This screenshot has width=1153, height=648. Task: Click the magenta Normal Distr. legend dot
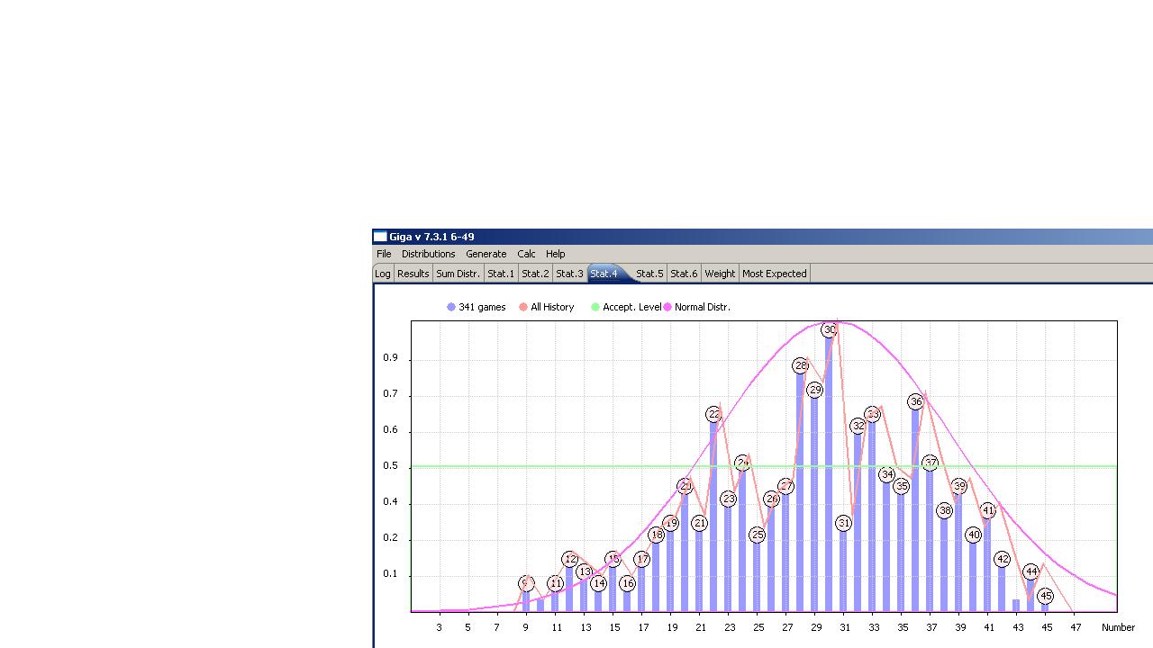coord(667,307)
